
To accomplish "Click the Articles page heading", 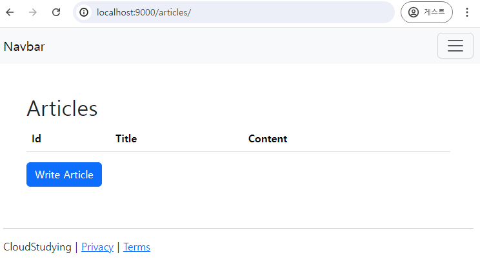I will click(x=62, y=108).
